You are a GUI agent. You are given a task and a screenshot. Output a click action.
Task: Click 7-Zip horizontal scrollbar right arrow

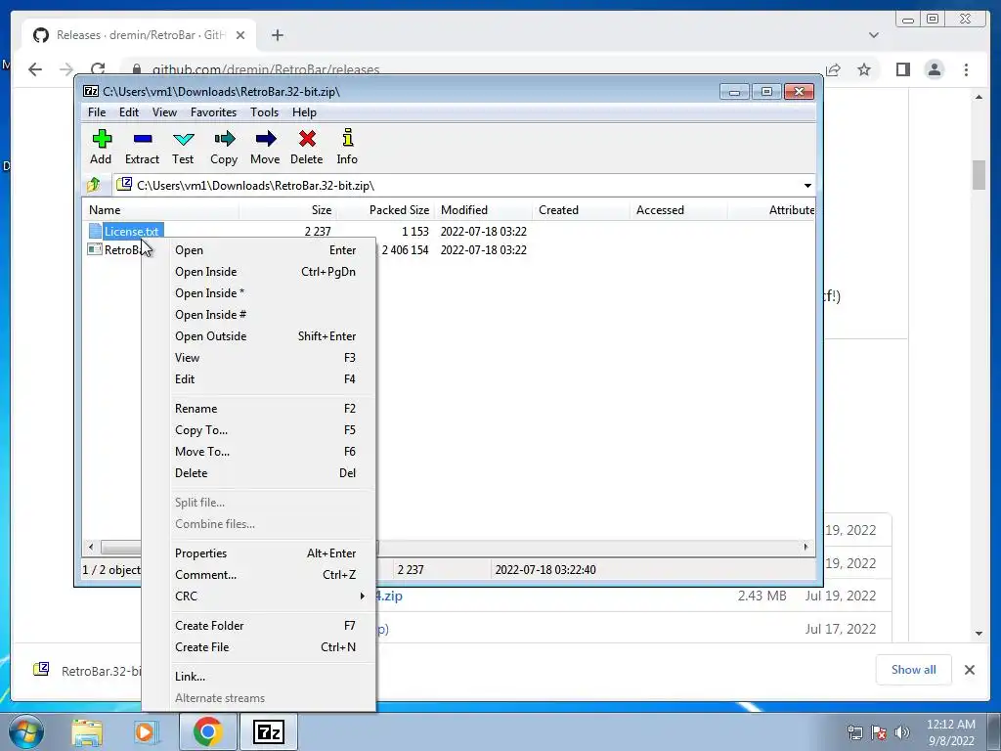(x=805, y=547)
